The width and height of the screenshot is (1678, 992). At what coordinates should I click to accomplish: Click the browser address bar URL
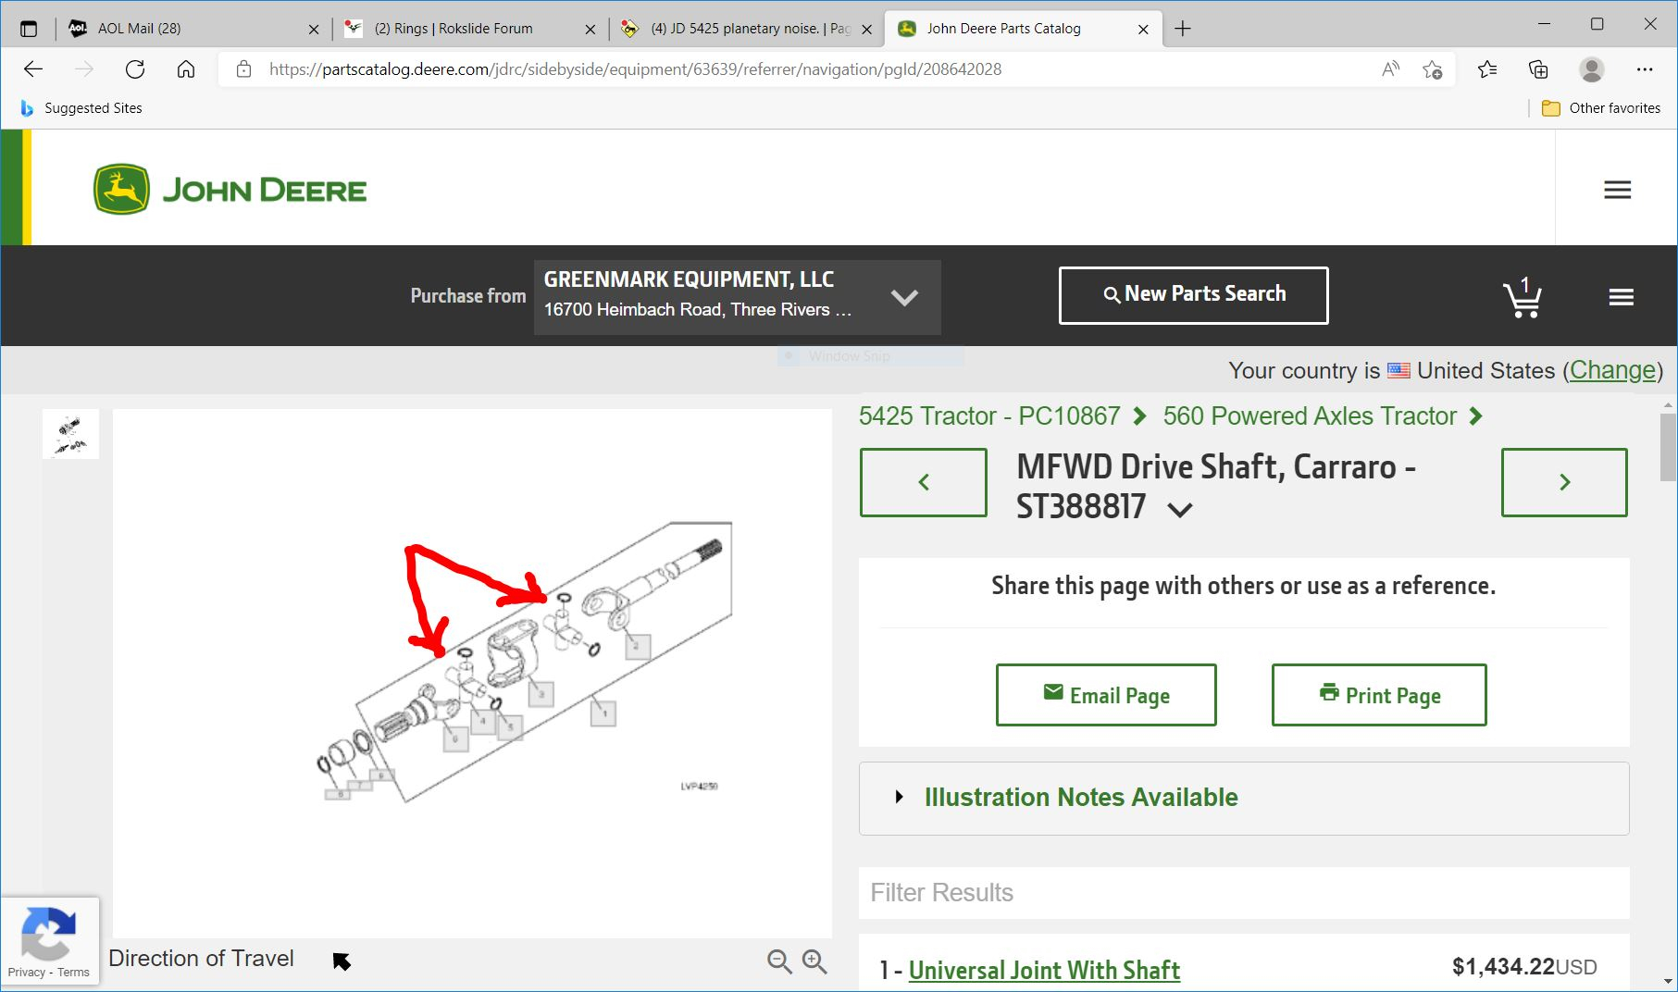pyautogui.click(x=635, y=69)
